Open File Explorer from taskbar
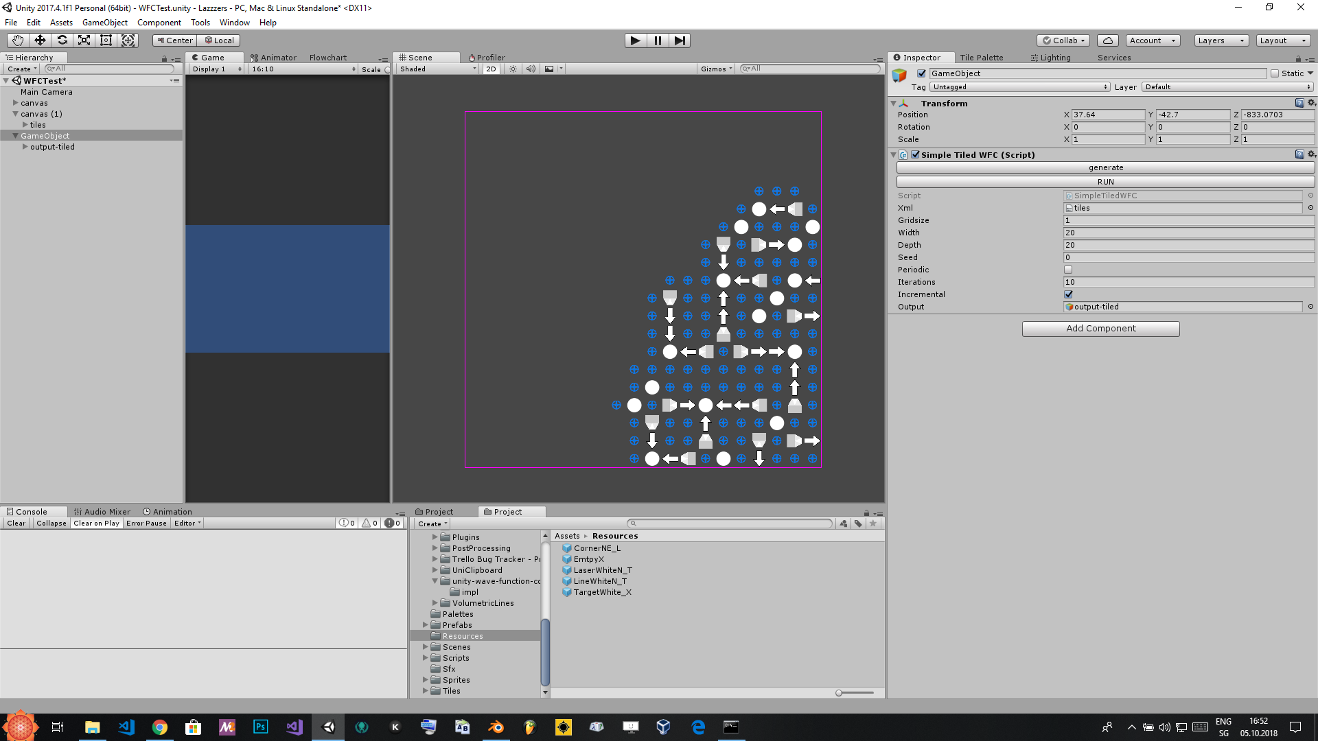This screenshot has width=1318, height=741. (x=92, y=727)
